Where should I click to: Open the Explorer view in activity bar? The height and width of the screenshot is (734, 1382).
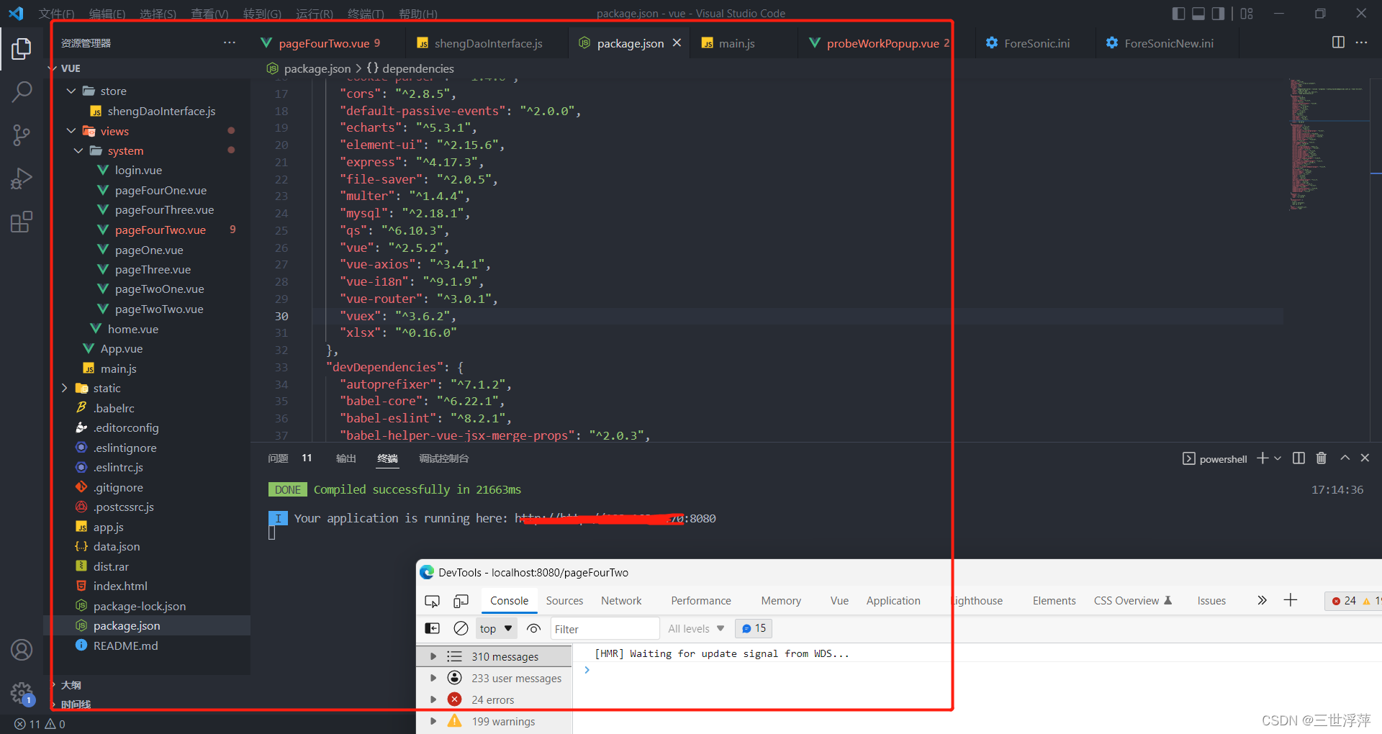pyautogui.click(x=22, y=49)
